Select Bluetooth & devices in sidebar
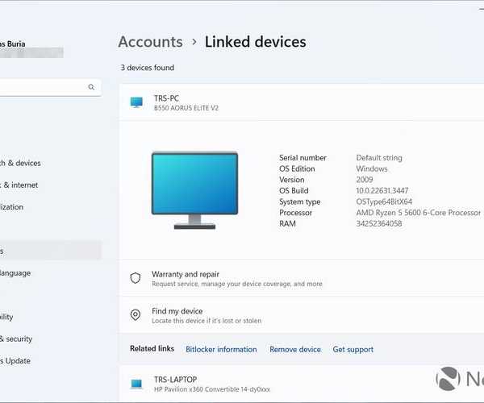This screenshot has height=403, width=484. (20, 163)
